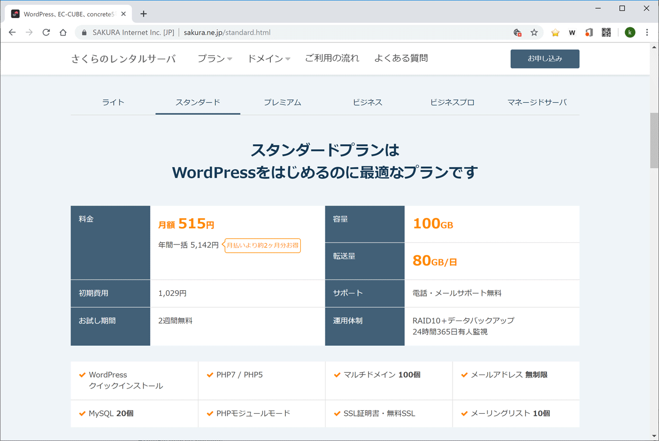This screenshot has width=659, height=441.
Task: Click the 転送量 table header cell
Action: (365, 261)
